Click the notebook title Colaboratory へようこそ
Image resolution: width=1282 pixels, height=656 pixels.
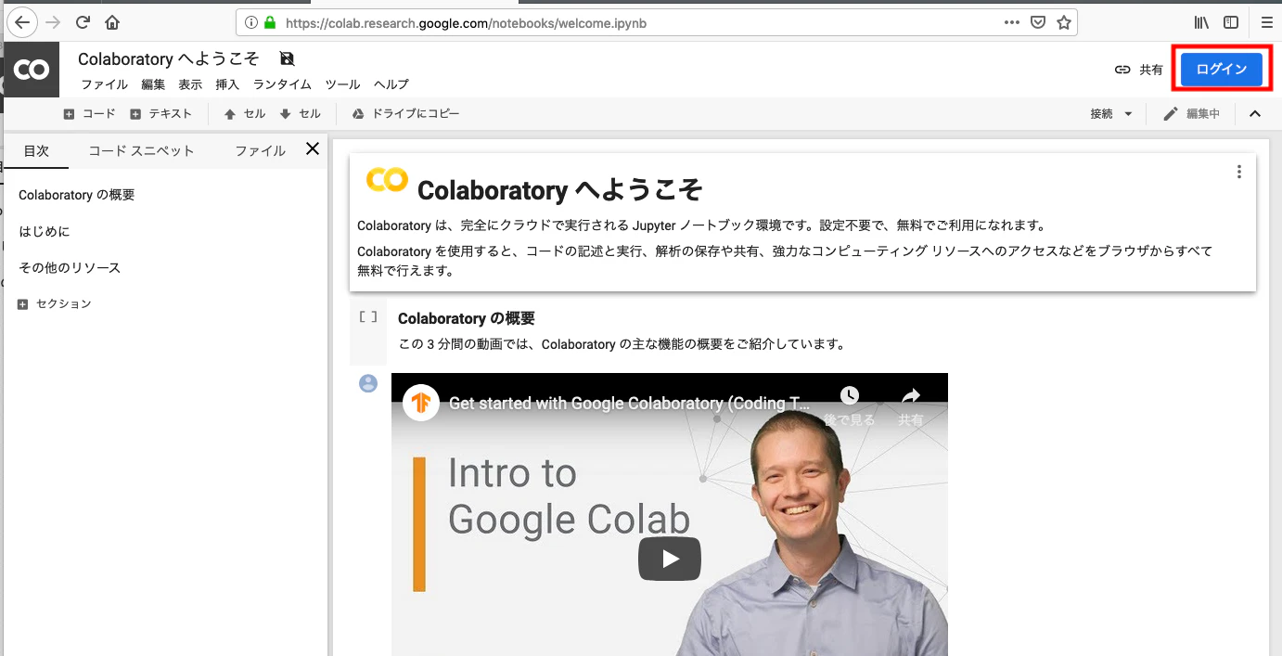168,58
